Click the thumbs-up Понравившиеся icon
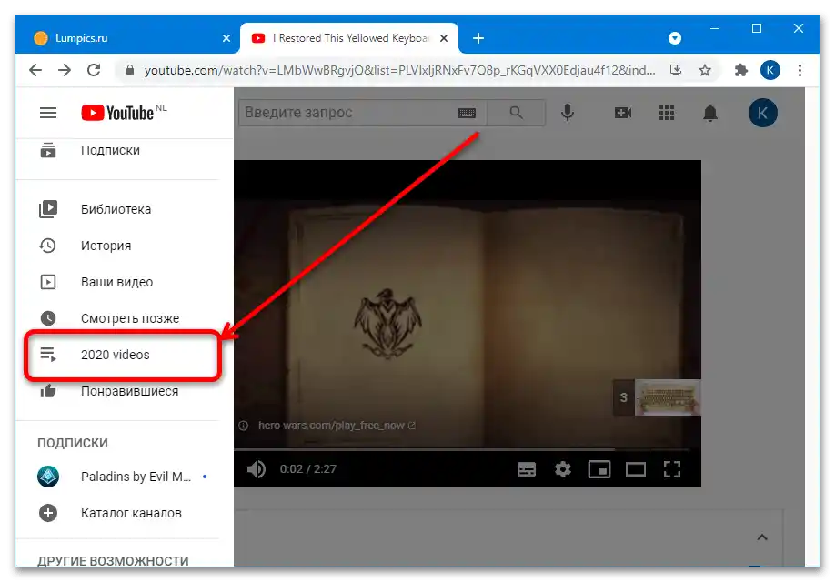This screenshot has height=582, width=835. pyautogui.click(x=48, y=391)
